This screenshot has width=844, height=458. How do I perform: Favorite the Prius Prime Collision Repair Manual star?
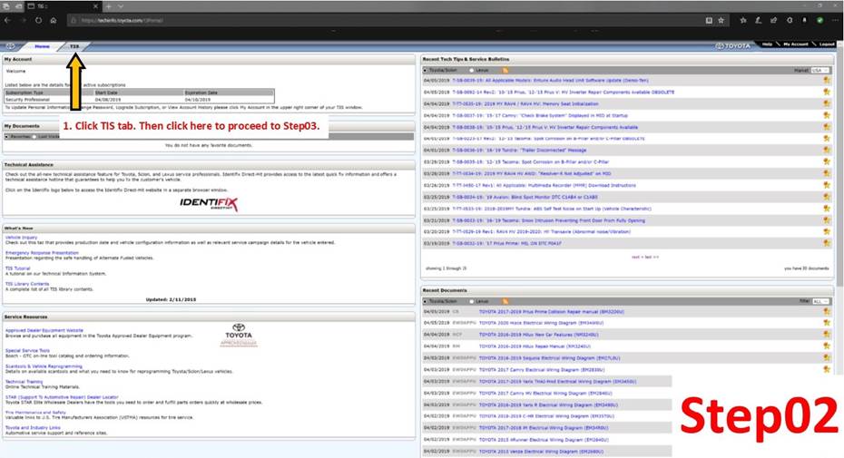coord(827,312)
